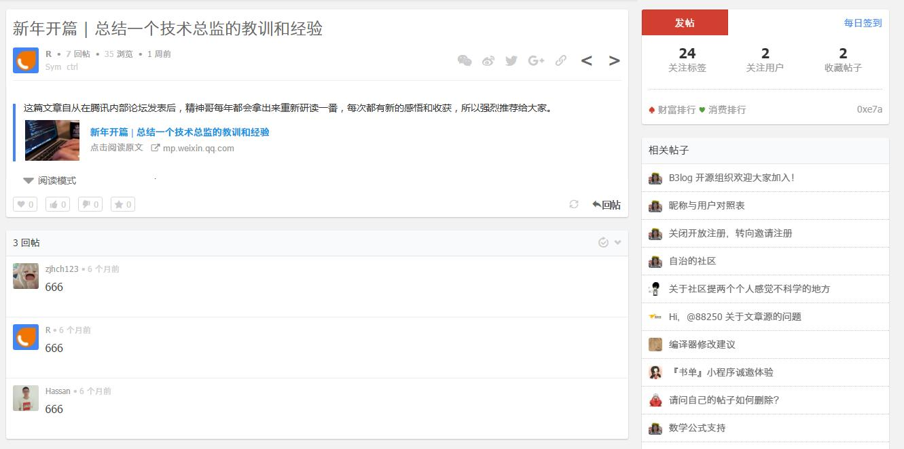
Task: Go to next post with arrow icon
Action: (x=613, y=60)
